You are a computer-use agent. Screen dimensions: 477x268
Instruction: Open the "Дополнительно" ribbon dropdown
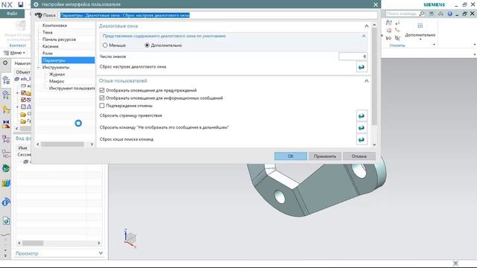coord(420,36)
